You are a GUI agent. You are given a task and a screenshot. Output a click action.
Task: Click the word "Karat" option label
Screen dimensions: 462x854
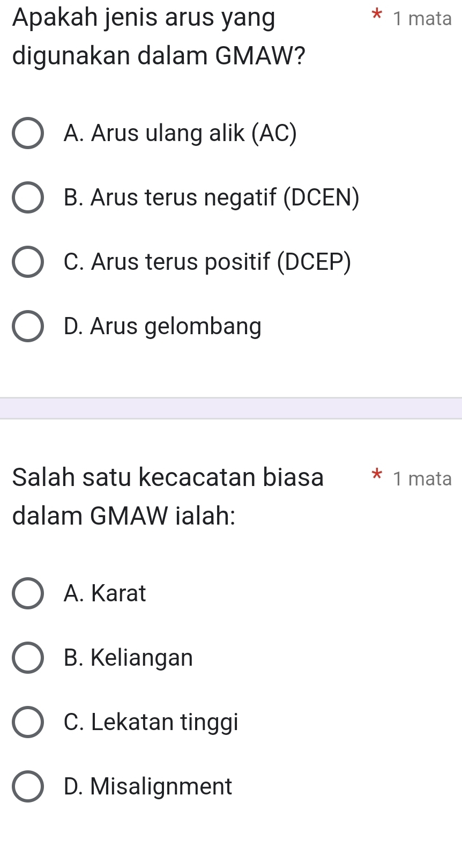click(118, 593)
